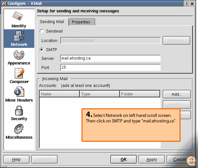
Task: Open the Miscellaneous gear icon
Action: click(x=19, y=129)
